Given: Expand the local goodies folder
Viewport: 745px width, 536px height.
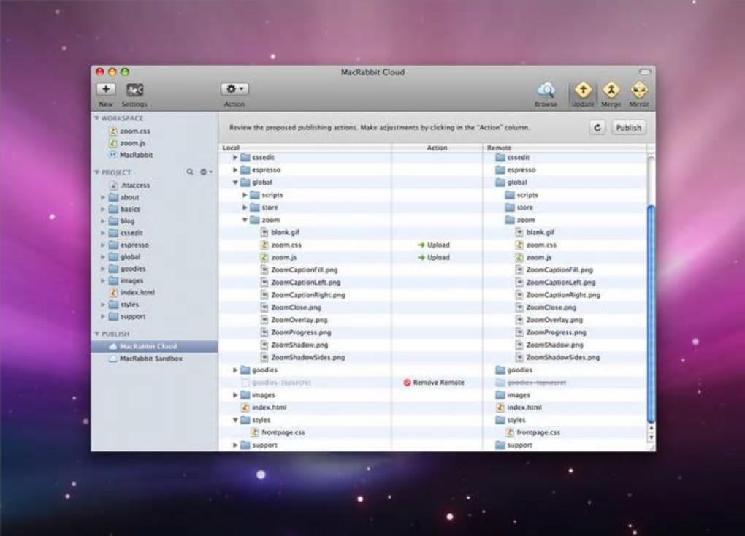Looking at the screenshot, I should pyautogui.click(x=235, y=370).
